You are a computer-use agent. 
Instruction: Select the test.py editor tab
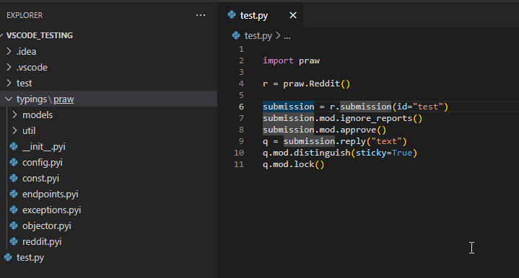pos(260,15)
